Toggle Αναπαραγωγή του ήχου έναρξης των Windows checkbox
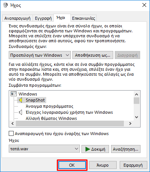 pyautogui.click(x=11, y=134)
